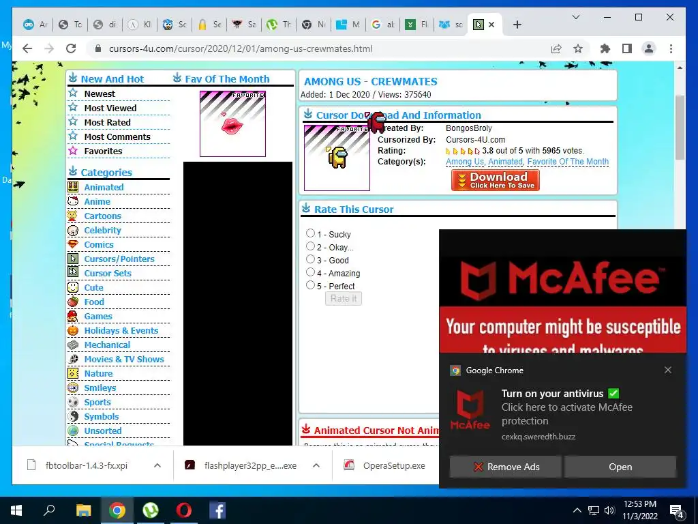
Task: Click the Animated category icon
Action: (73, 187)
